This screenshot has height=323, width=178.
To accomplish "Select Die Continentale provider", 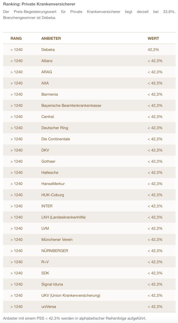I will [56, 139].
